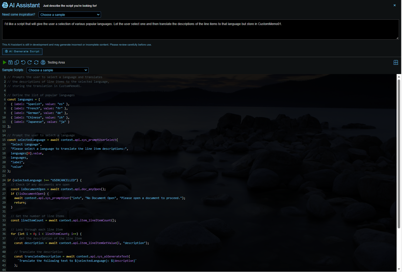
Task: Click the scrollbar down arrow of the code editor
Action: pos(399,269)
